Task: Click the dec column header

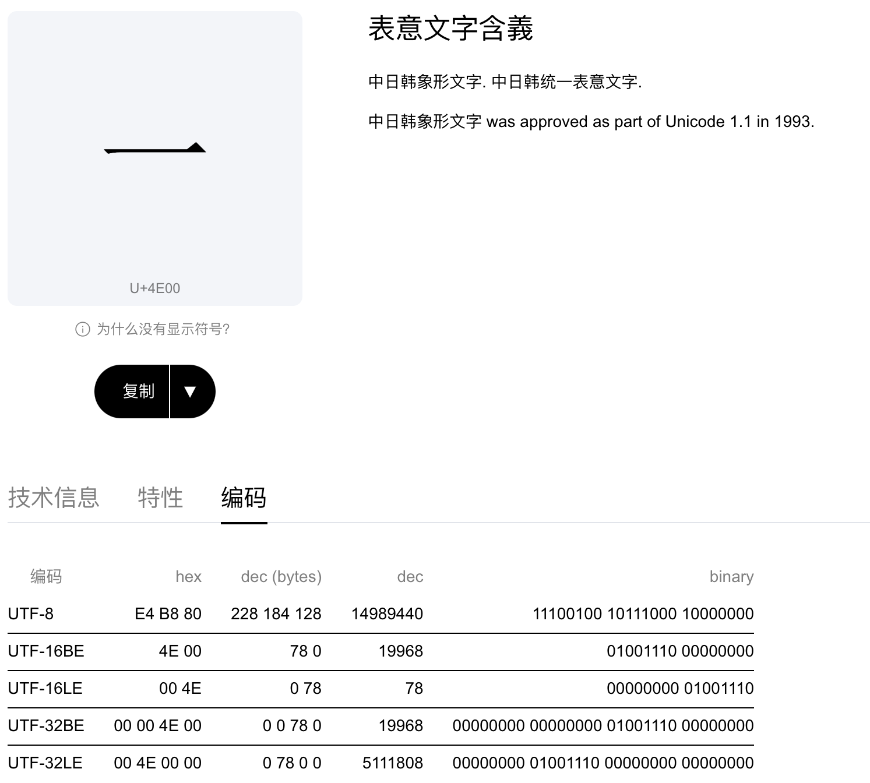Action: (x=410, y=577)
